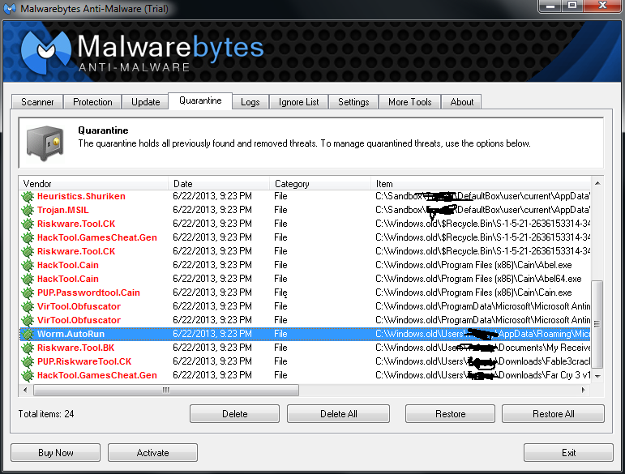Open the About tab

click(461, 102)
